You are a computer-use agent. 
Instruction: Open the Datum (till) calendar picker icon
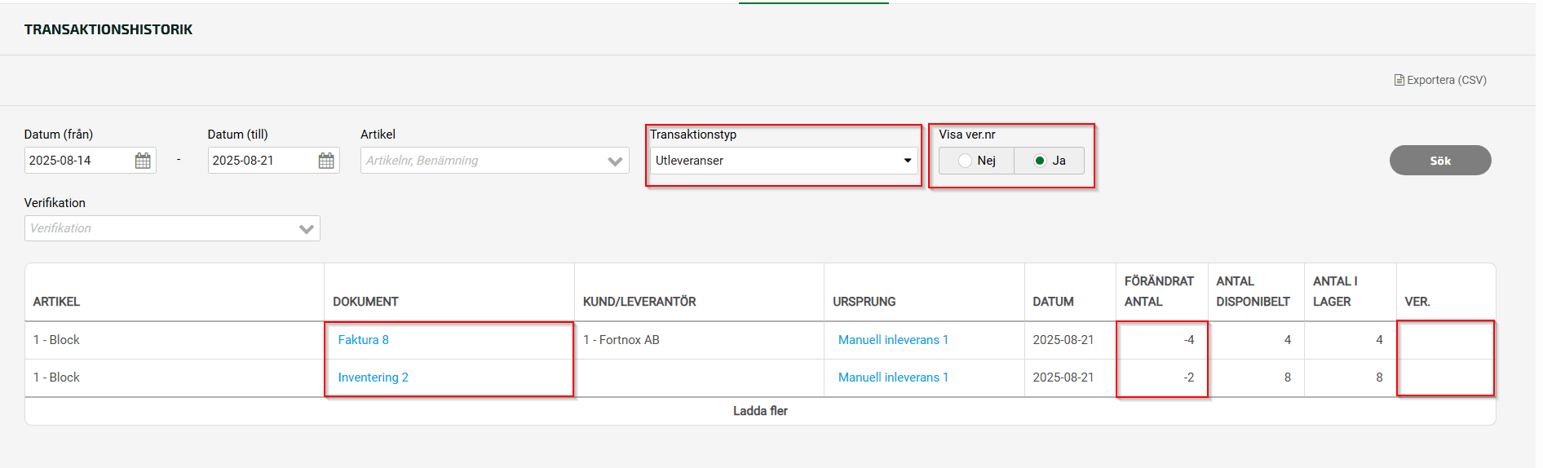(x=326, y=161)
